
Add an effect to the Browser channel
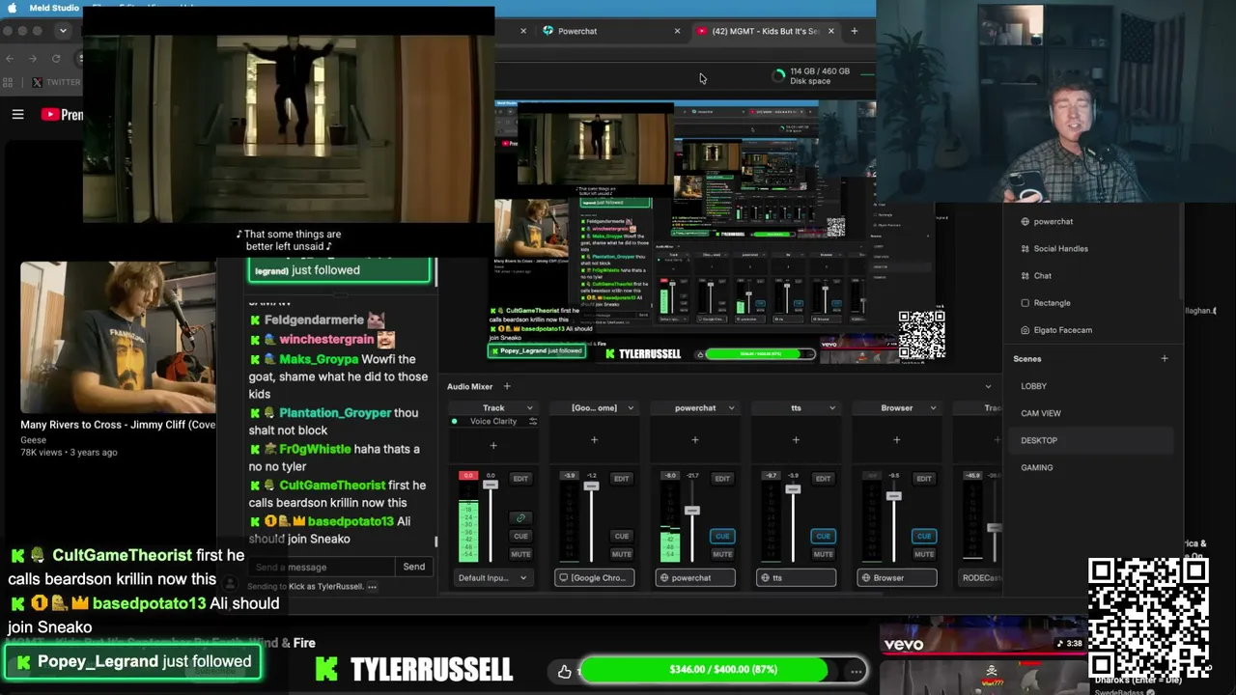pos(896,440)
